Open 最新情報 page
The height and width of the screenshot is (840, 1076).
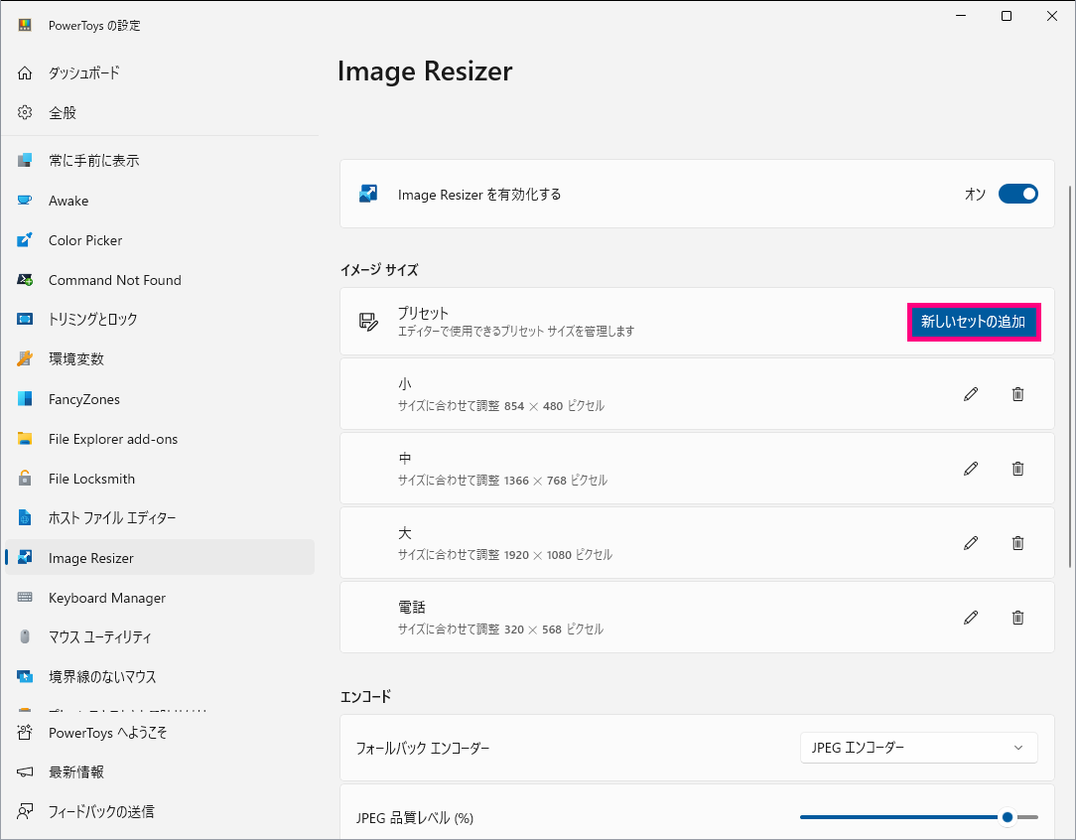[159, 772]
